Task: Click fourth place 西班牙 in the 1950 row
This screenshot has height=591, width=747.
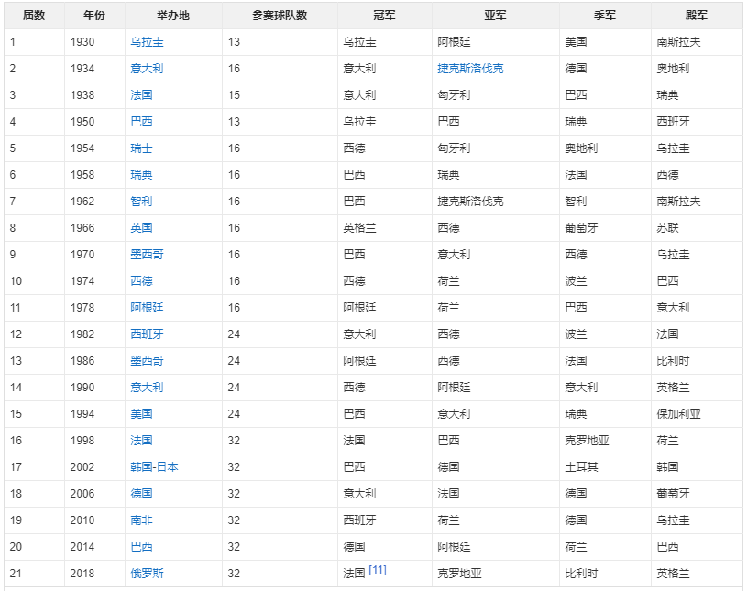Action: pos(673,122)
